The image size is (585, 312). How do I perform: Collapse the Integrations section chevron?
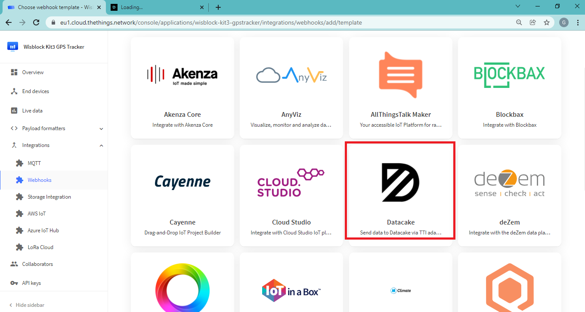tap(101, 146)
